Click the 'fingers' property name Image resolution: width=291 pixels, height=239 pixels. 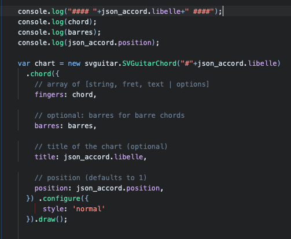(49, 95)
